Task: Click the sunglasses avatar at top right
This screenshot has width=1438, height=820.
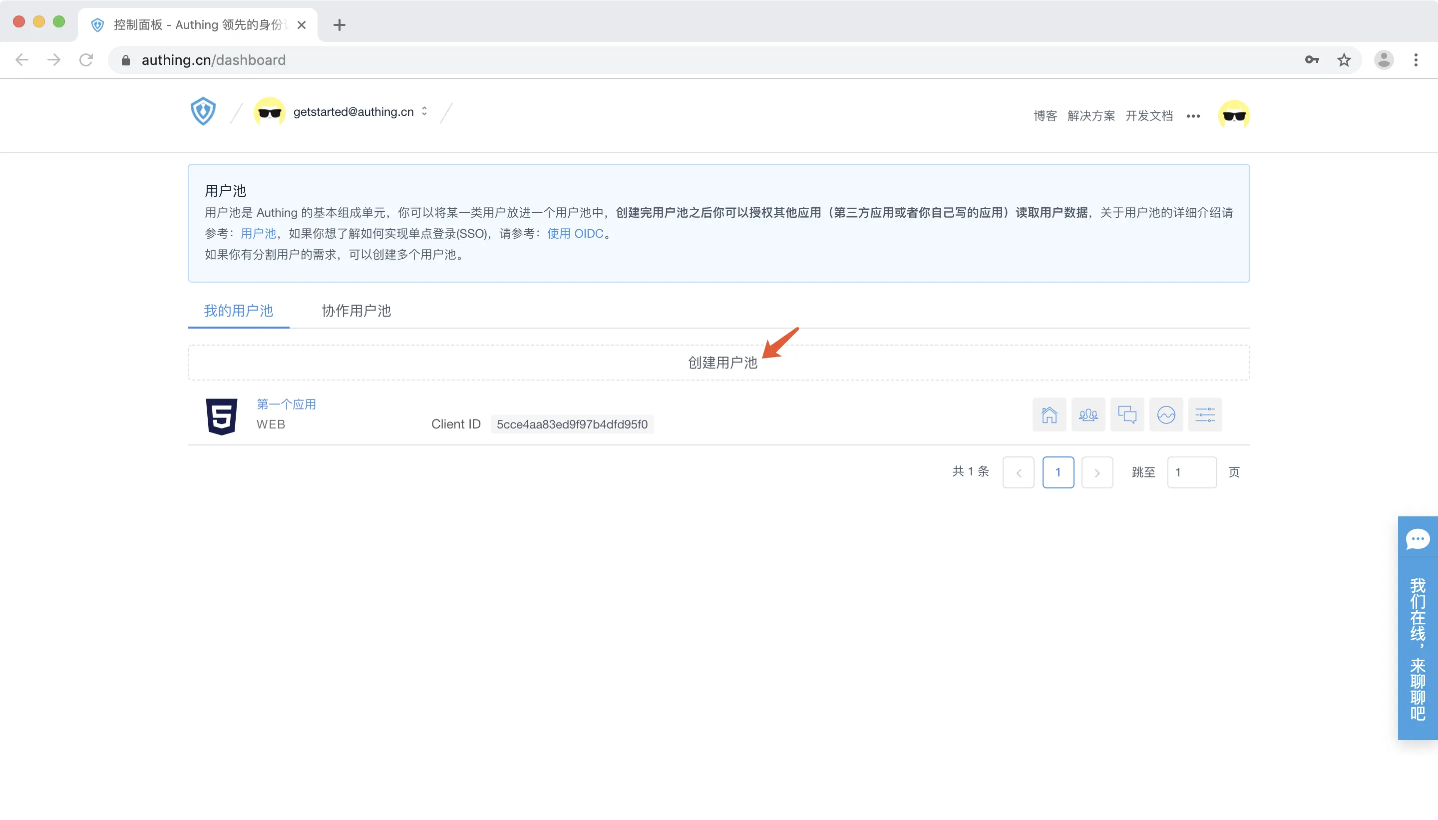Action: [x=1234, y=115]
